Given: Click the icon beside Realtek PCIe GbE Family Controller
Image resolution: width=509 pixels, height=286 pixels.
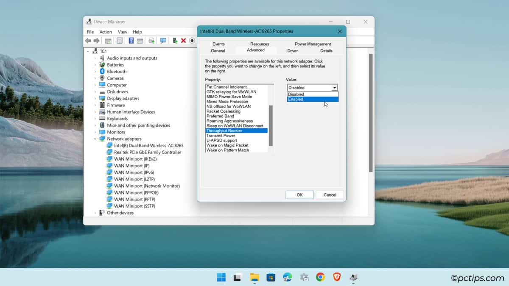Looking at the screenshot, I should pyautogui.click(x=109, y=152).
